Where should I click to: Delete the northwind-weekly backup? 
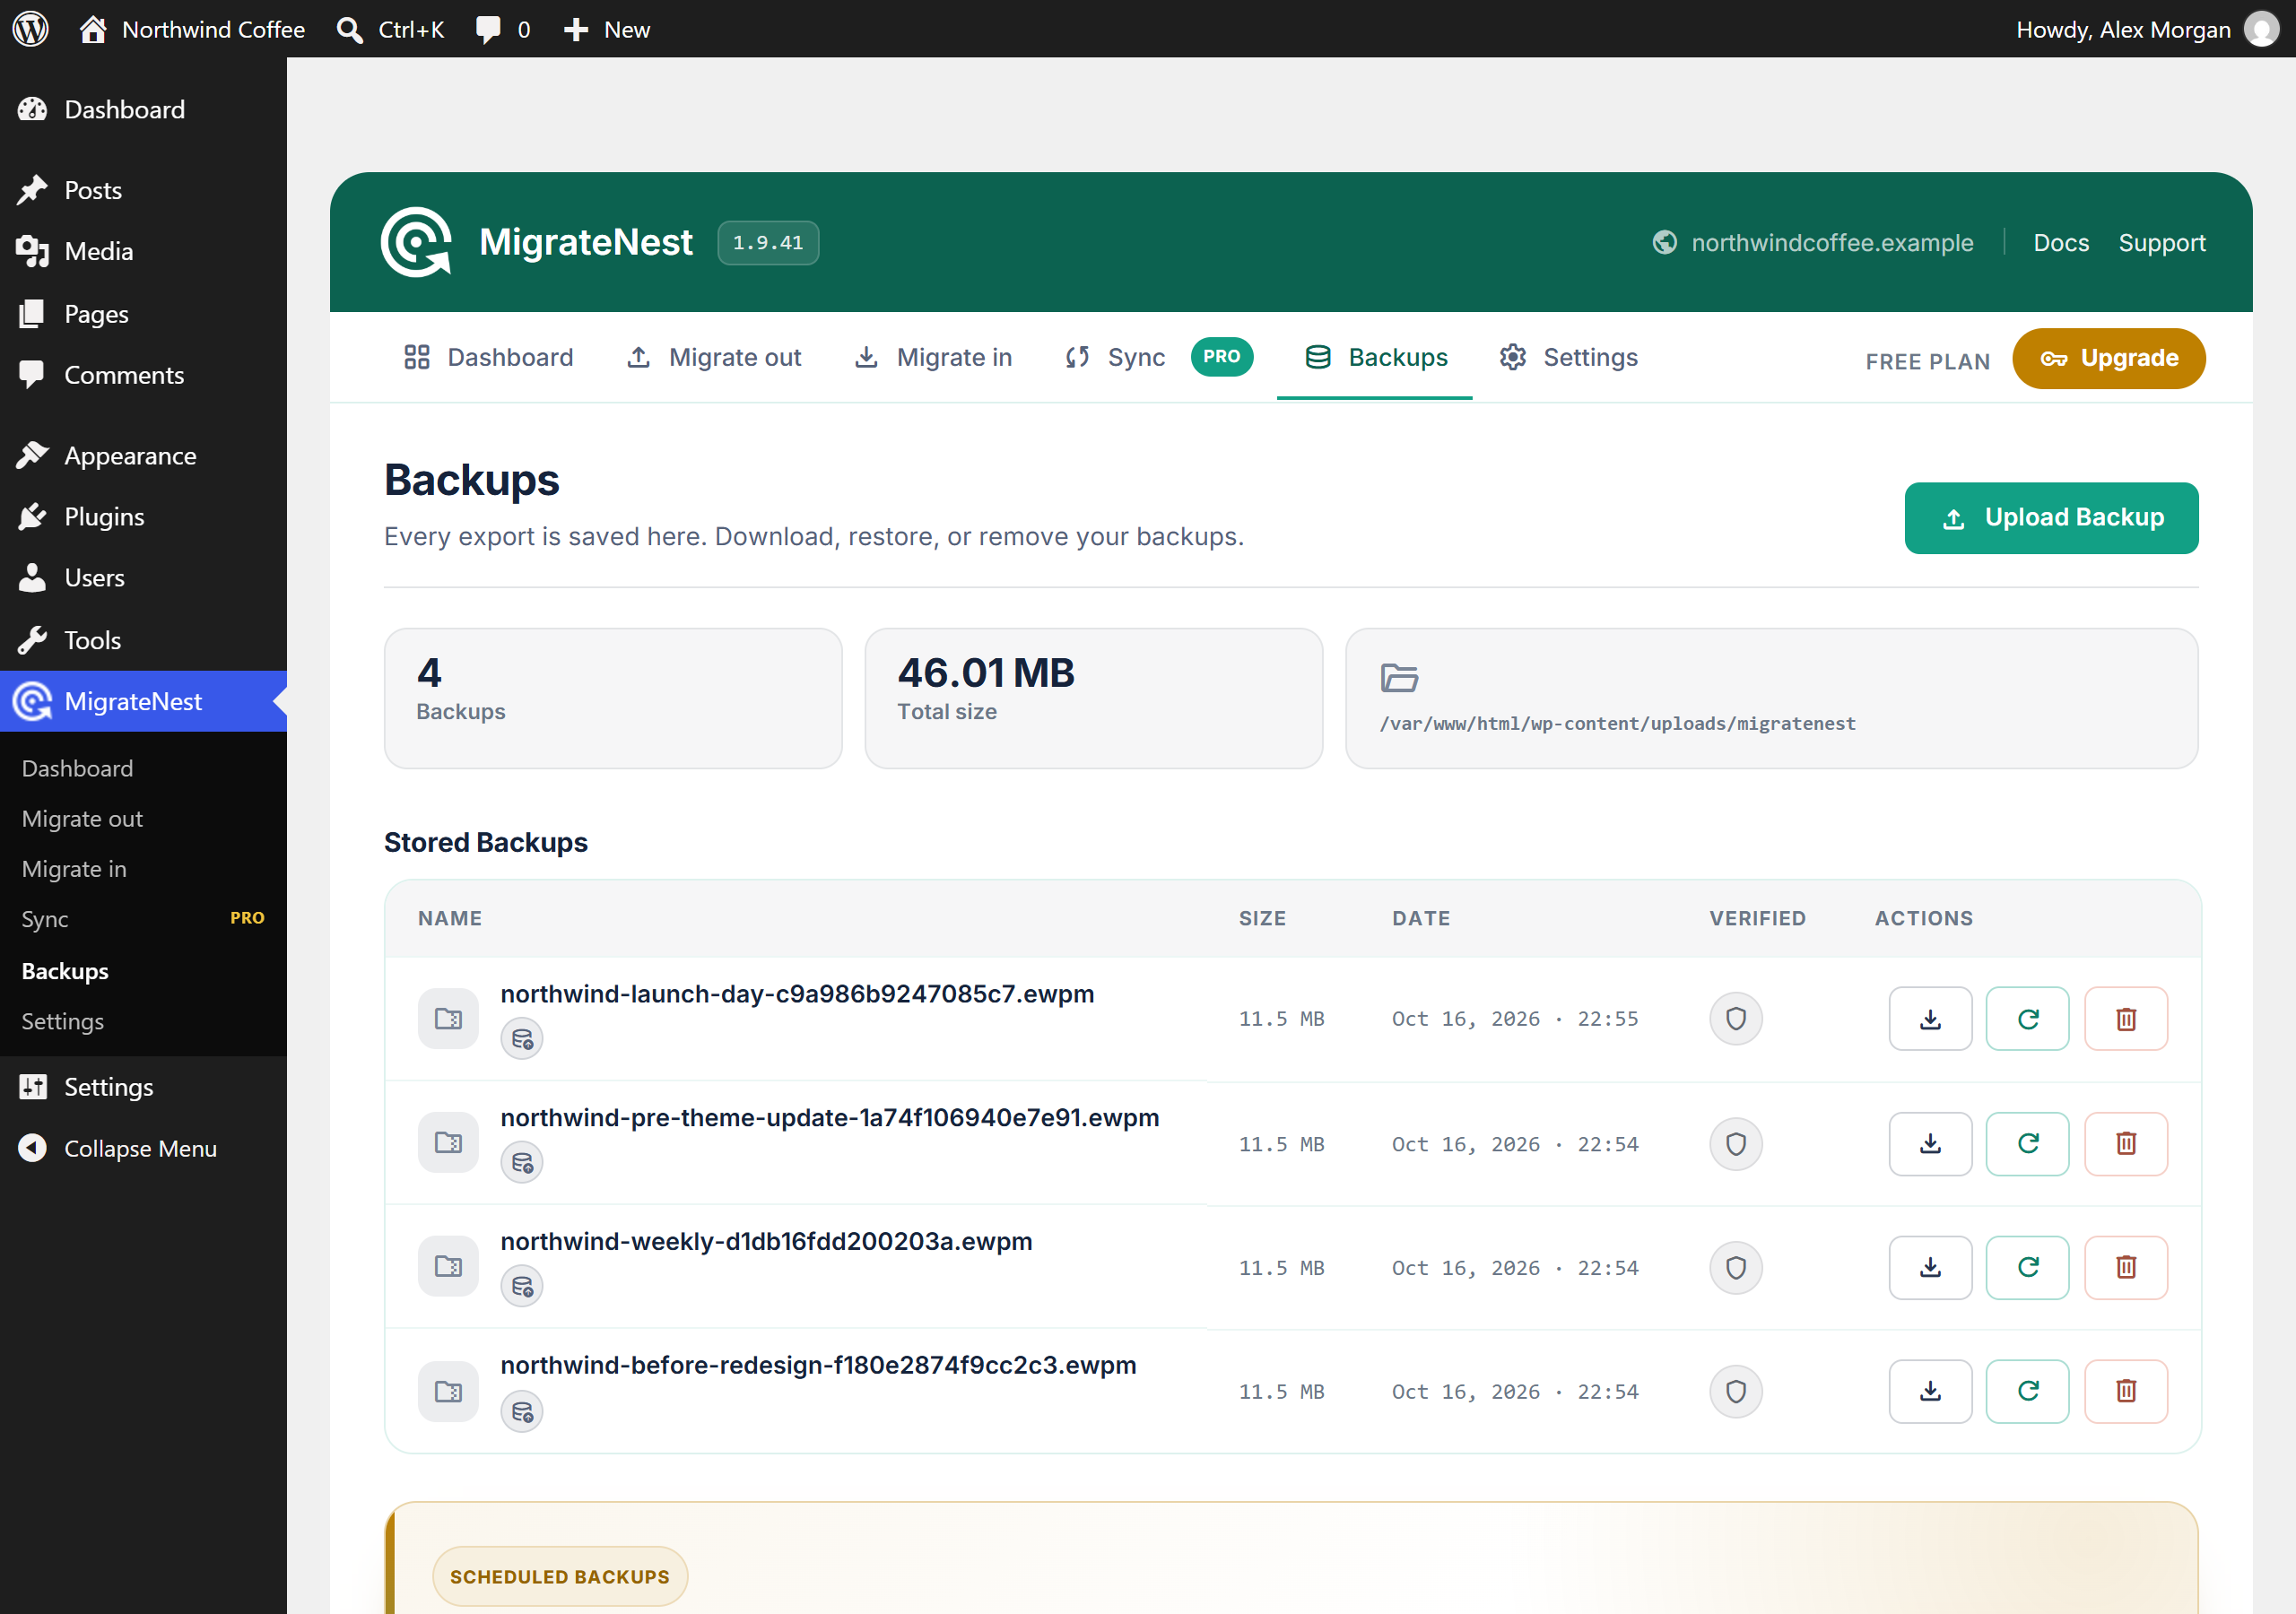(x=2125, y=1267)
